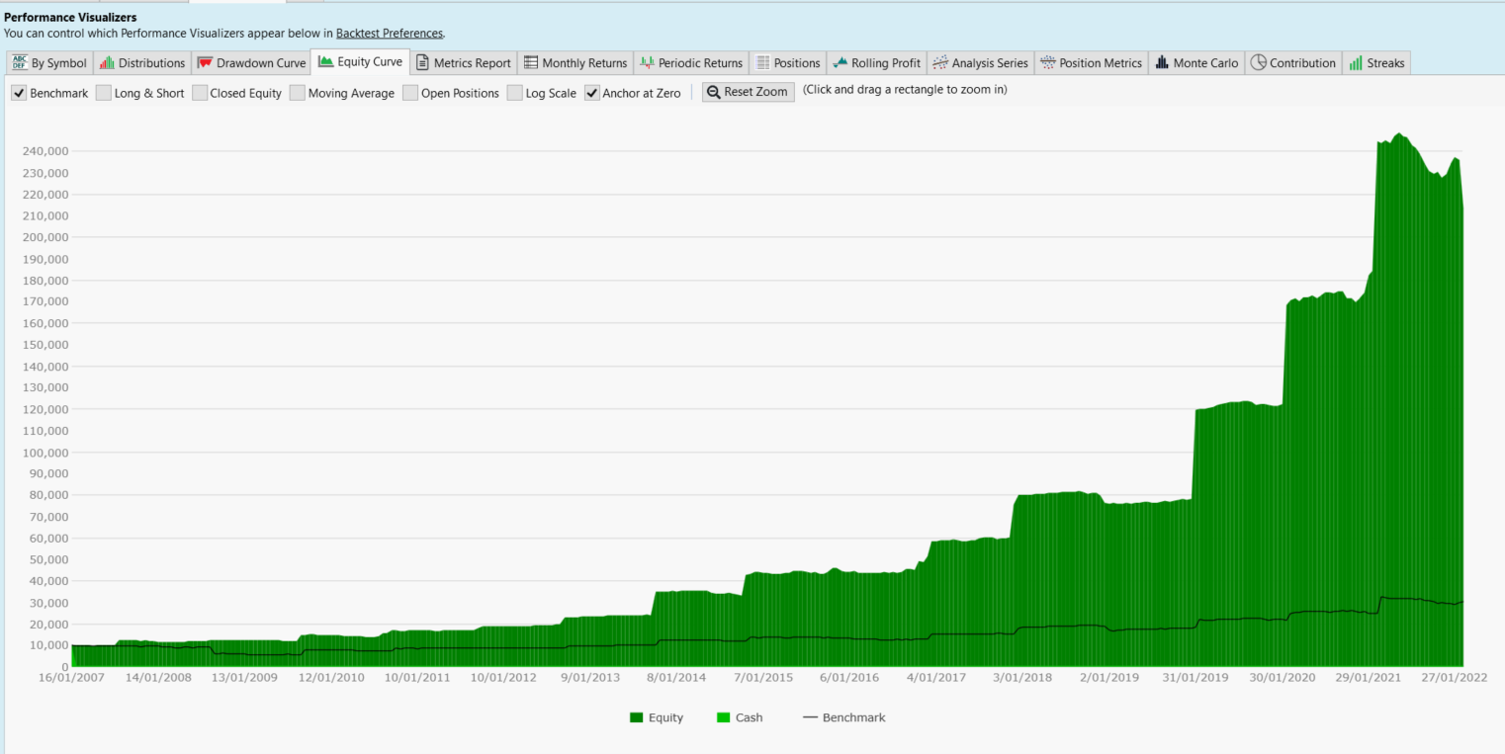This screenshot has height=754, width=1505.
Task: Click the dark green Equity legend swatch
Action: coord(636,717)
